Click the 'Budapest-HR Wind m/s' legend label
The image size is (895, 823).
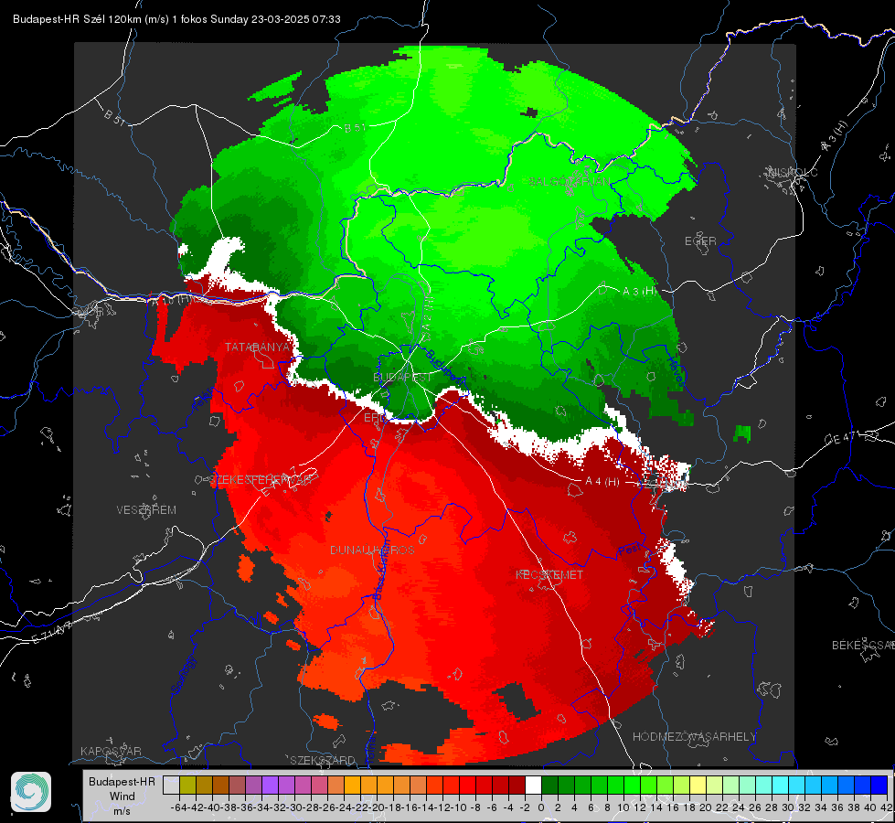pos(123,796)
